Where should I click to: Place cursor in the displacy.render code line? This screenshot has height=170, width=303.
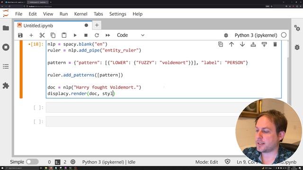click(x=81, y=93)
